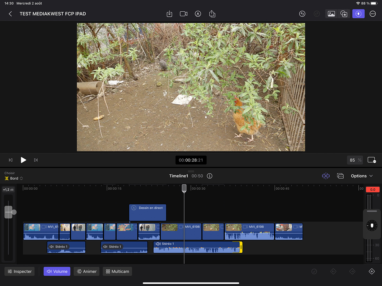Open the viewer zoom percentage menu
Screen dimensions: 382x286
tap(355, 160)
